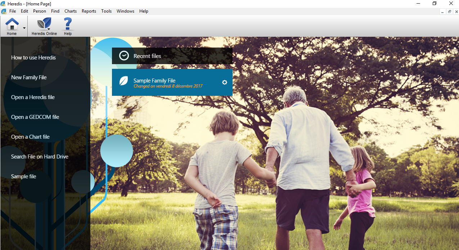Create a New Family File
The height and width of the screenshot is (250, 459).
click(29, 77)
